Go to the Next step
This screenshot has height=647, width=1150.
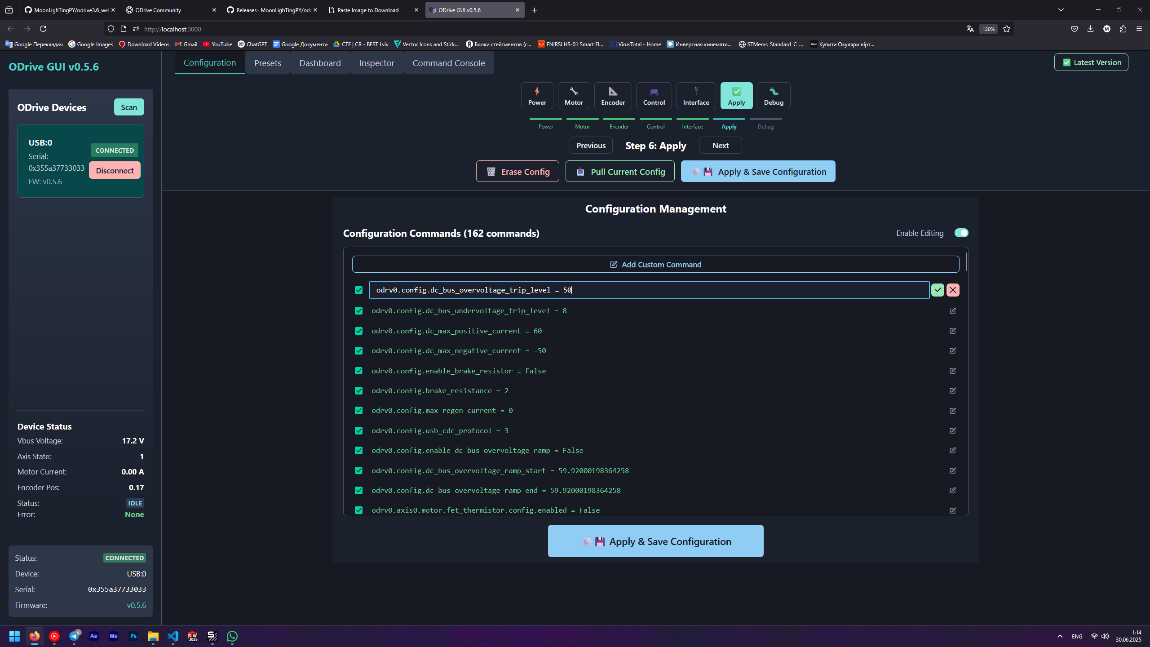720,146
